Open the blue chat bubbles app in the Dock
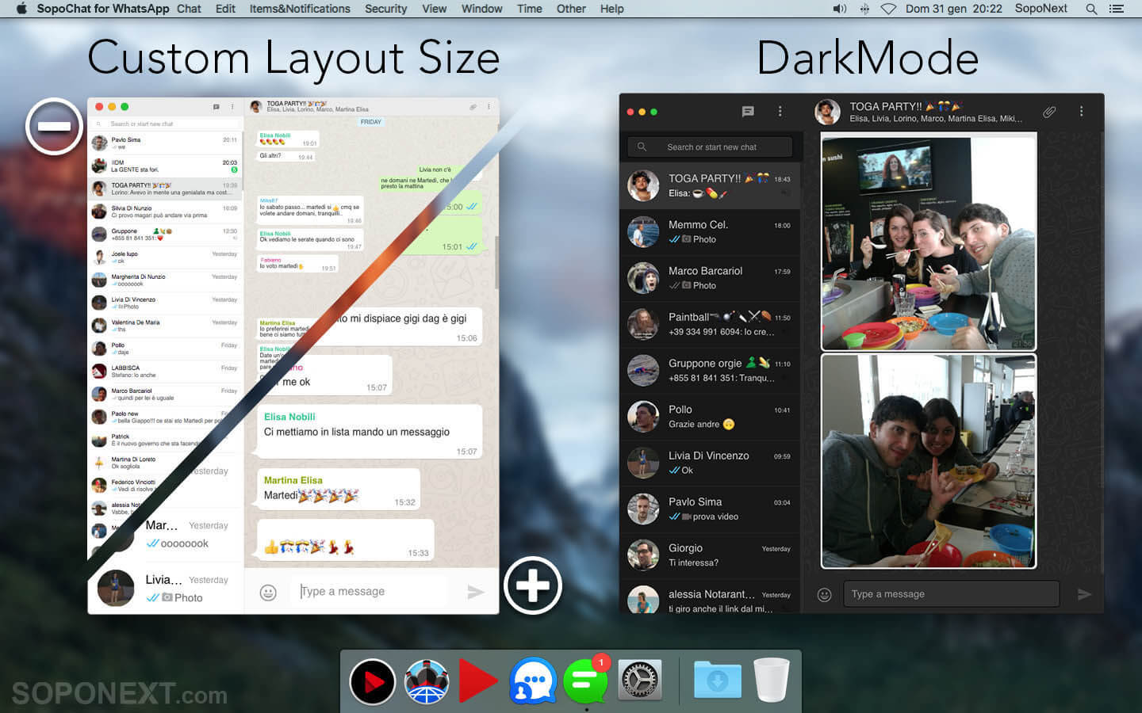The width and height of the screenshot is (1142, 713). pos(532,681)
